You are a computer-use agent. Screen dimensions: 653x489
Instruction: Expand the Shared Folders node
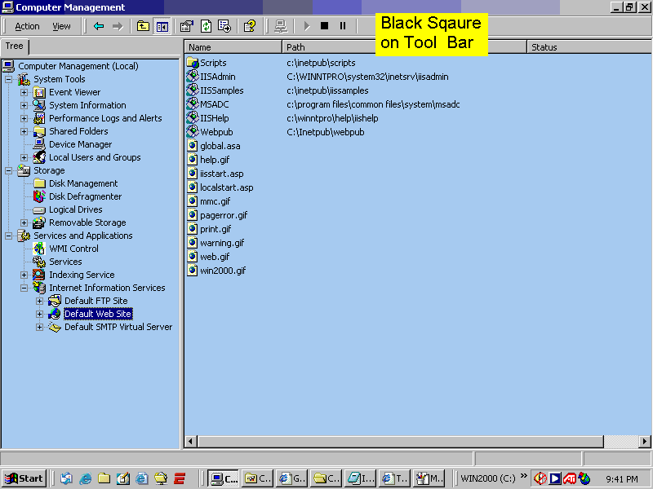[x=24, y=131]
